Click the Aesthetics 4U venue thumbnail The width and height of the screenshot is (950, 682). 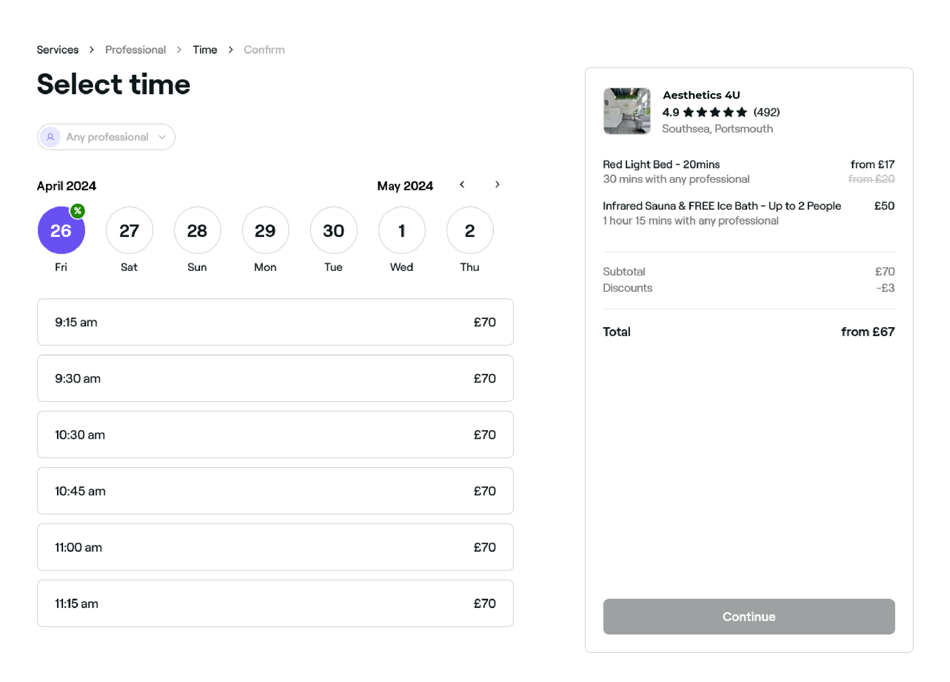click(627, 111)
